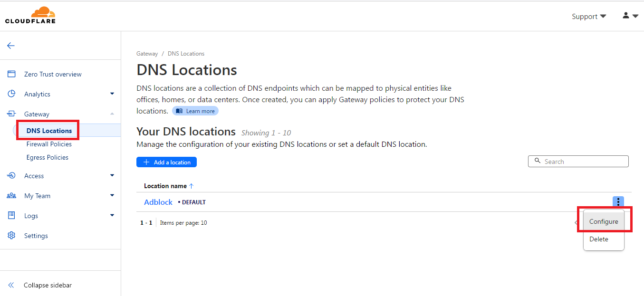Expand the My Team section arrow
This screenshot has height=296, width=644.
[x=112, y=195]
